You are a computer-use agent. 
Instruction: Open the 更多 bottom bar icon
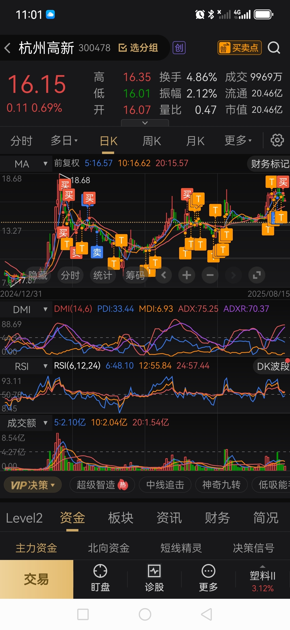tap(208, 578)
